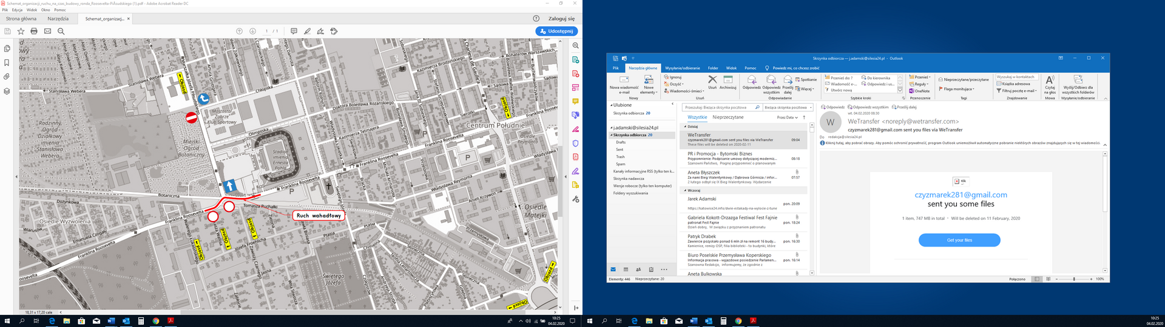Open the attachments paperclip panel in Acrobat

[x=7, y=77]
